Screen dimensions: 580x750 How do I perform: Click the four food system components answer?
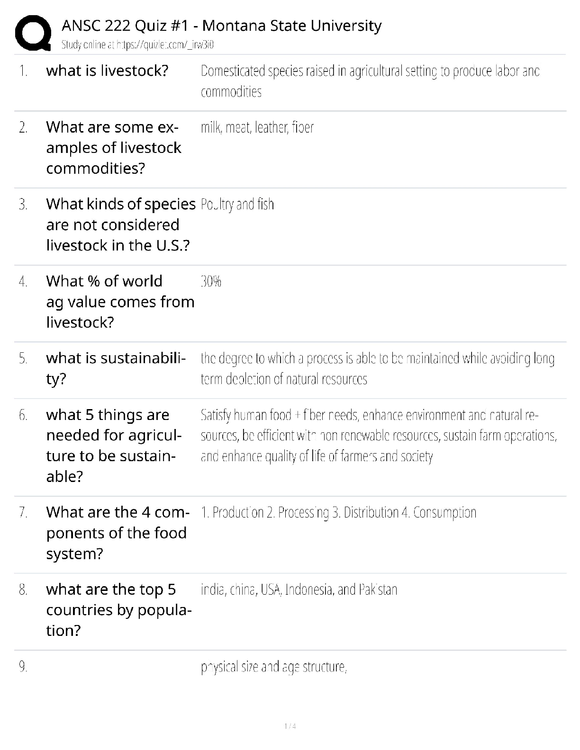coord(338,512)
